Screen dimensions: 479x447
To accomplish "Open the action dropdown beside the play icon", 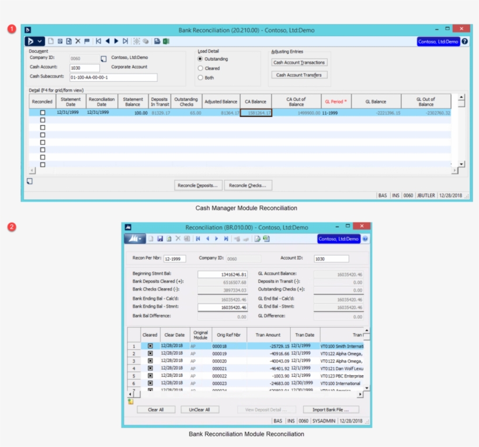I will [40, 42].
